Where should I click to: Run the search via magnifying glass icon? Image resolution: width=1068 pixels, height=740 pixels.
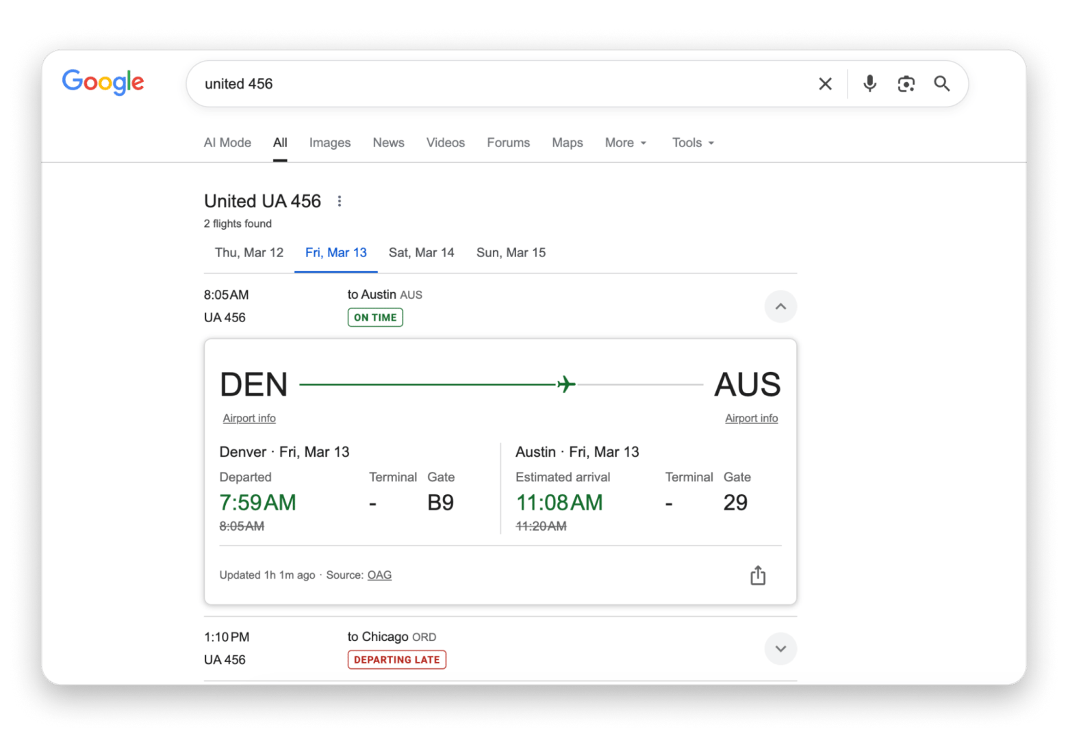942,83
